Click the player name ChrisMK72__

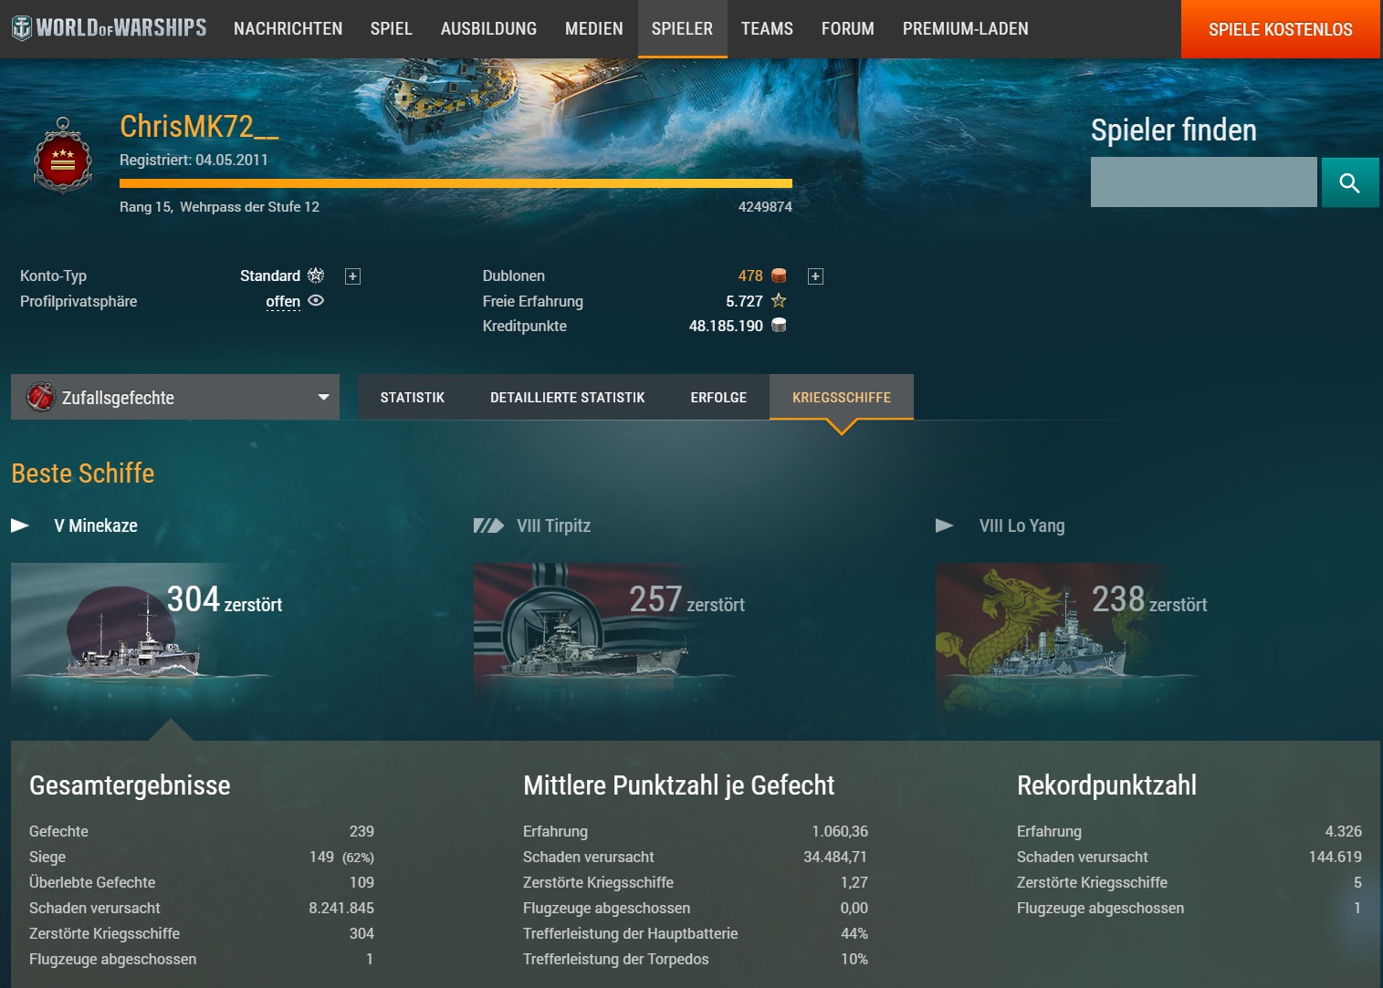point(199,127)
